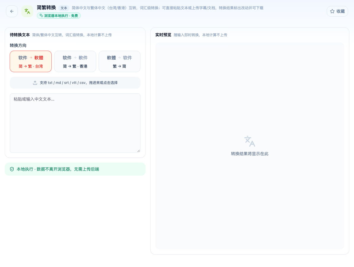Click the 简体/繁体中文互转 subtitle text
The width and height of the screenshot is (354, 267).
72,35
